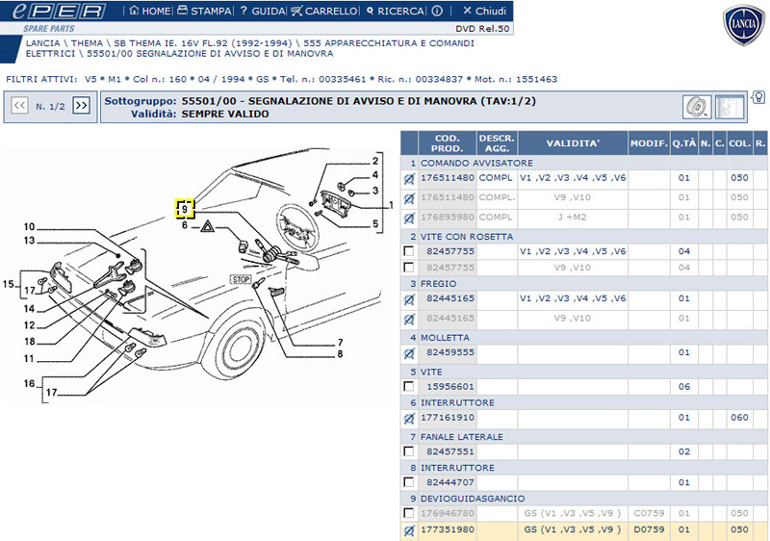Click the COD. PROD. column header
Viewport: 770px width, 541px height.
(x=448, y=143)
